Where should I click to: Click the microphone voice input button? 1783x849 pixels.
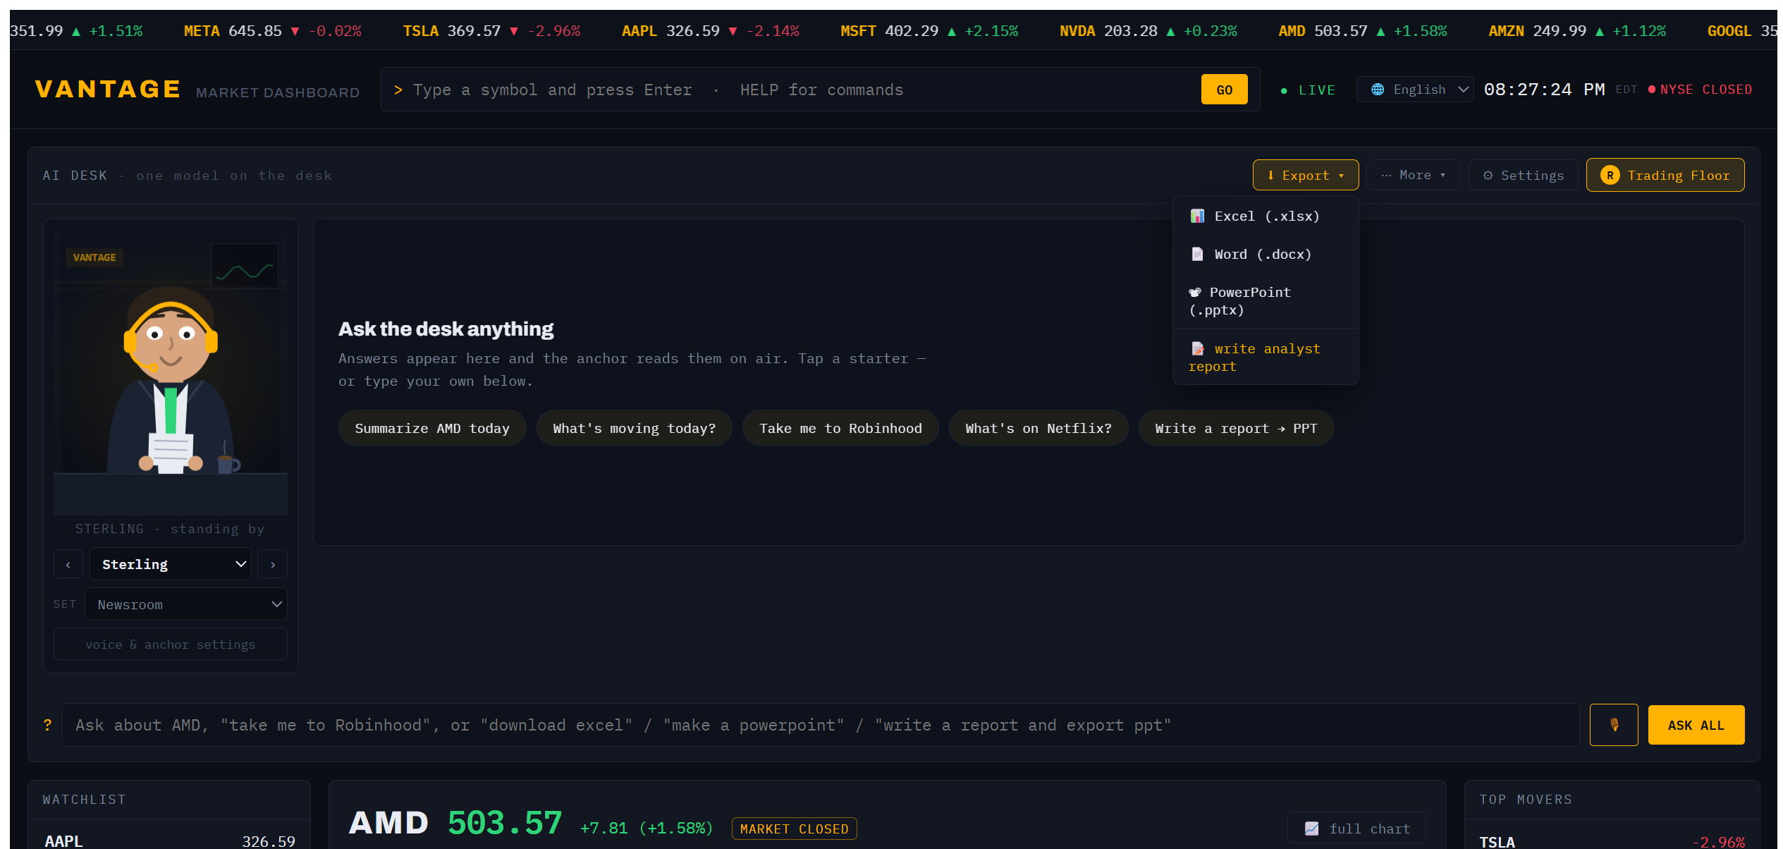pos(1613,725)
